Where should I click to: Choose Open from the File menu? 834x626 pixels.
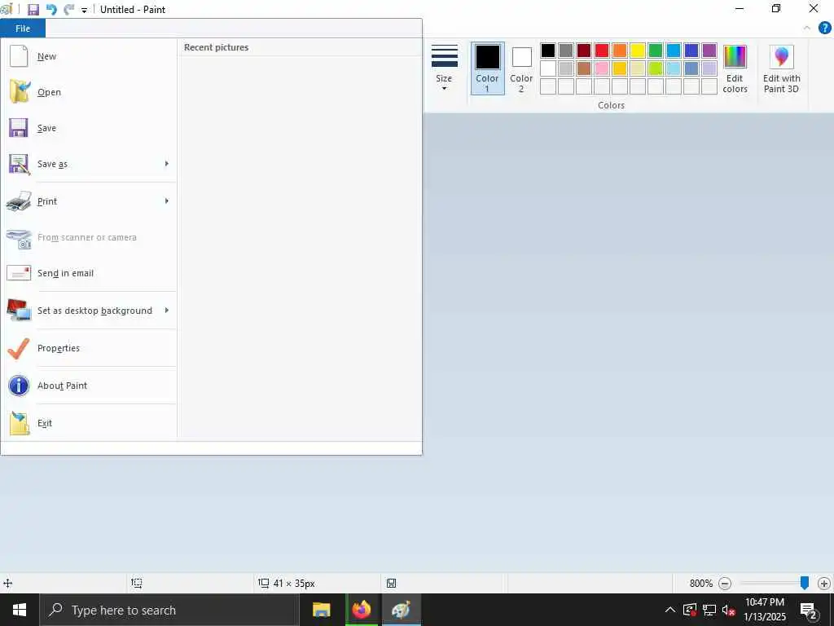point(90,91)
